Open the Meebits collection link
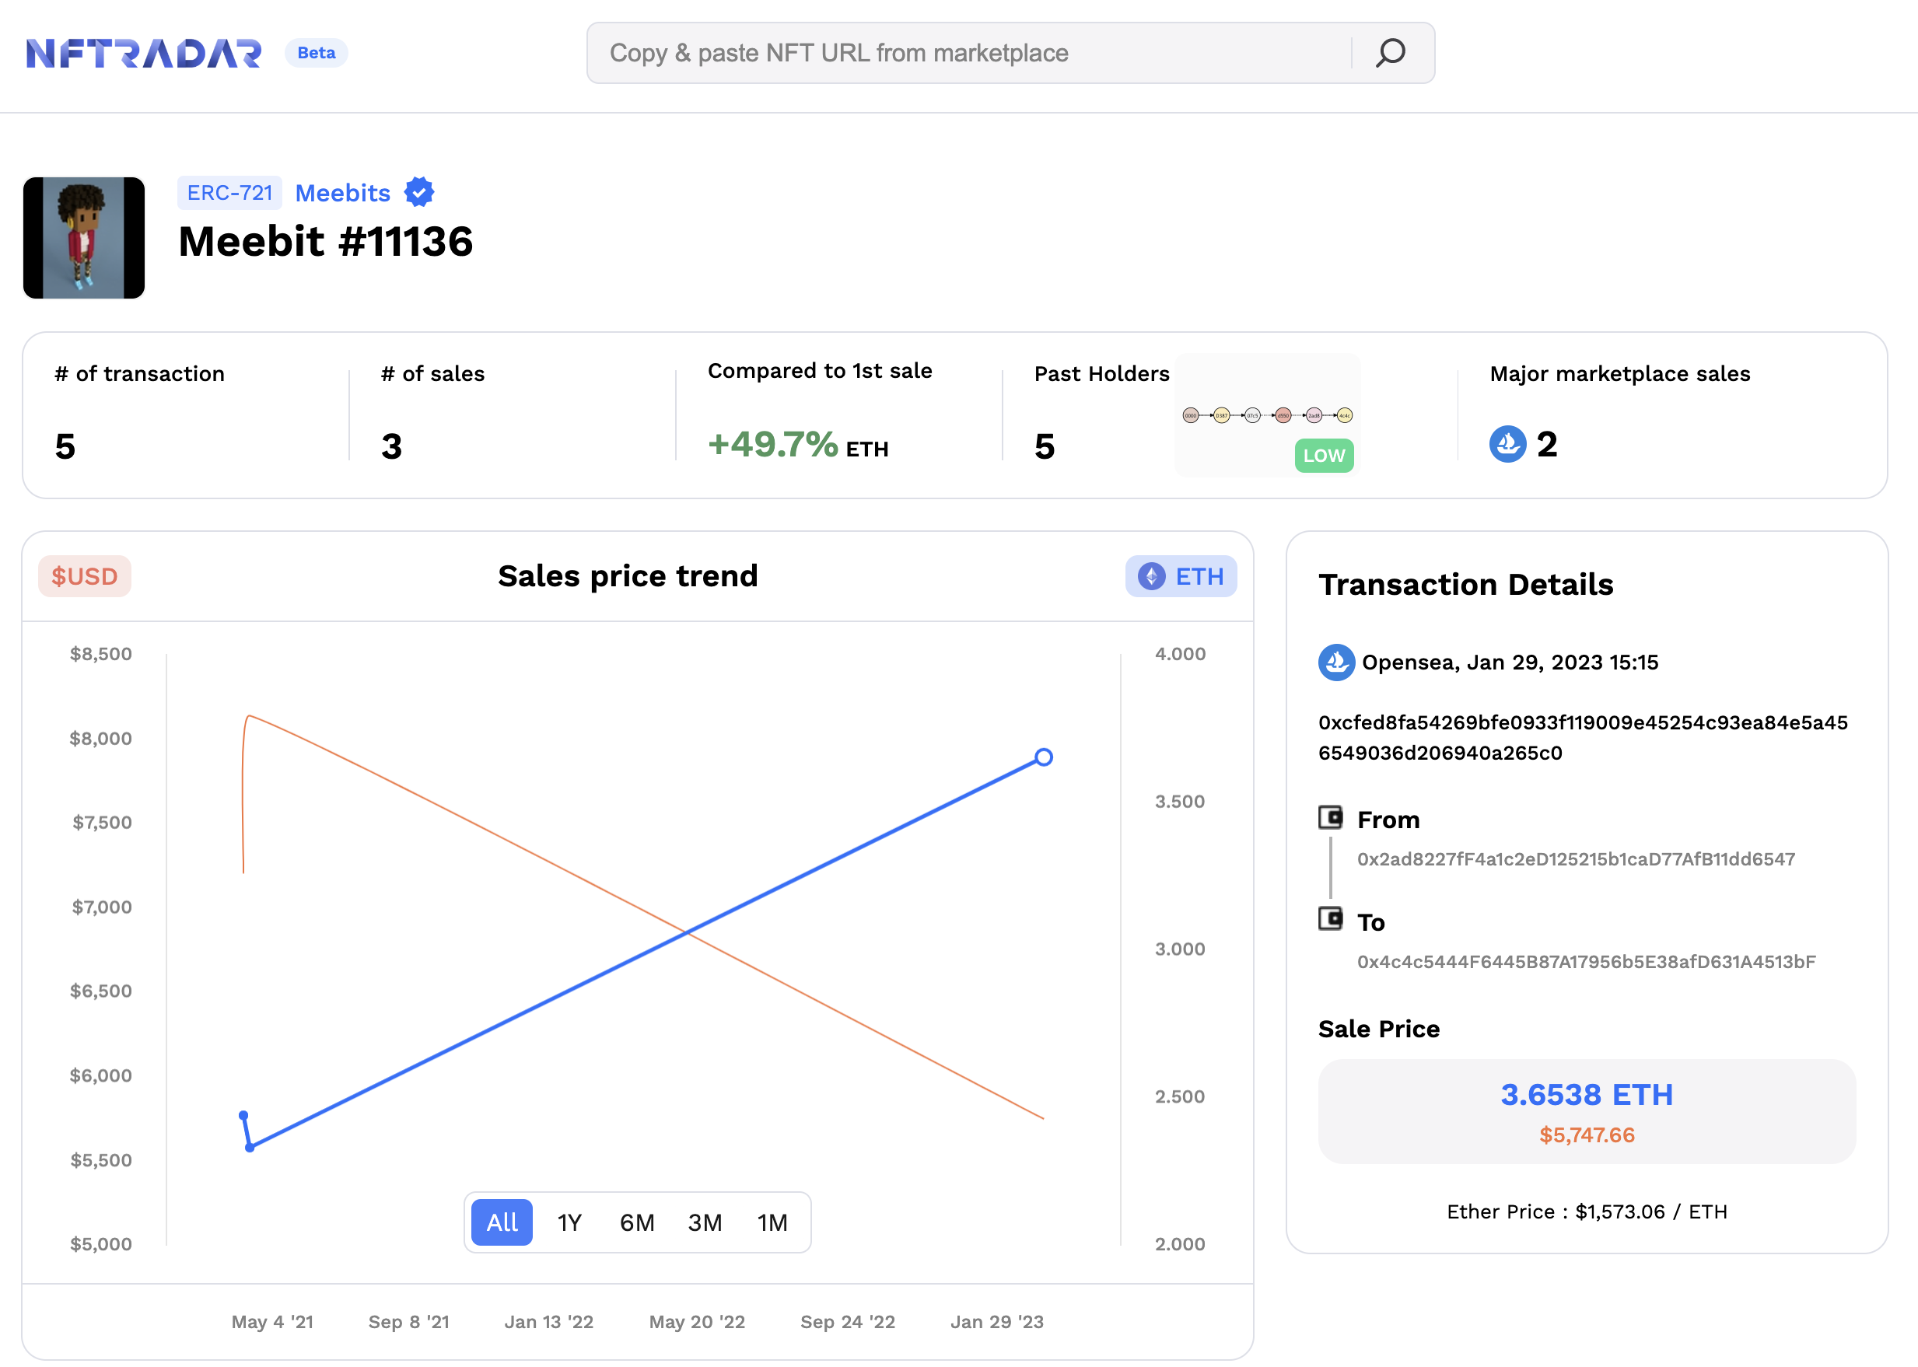 pyautogui.click(x=343, y=193)
